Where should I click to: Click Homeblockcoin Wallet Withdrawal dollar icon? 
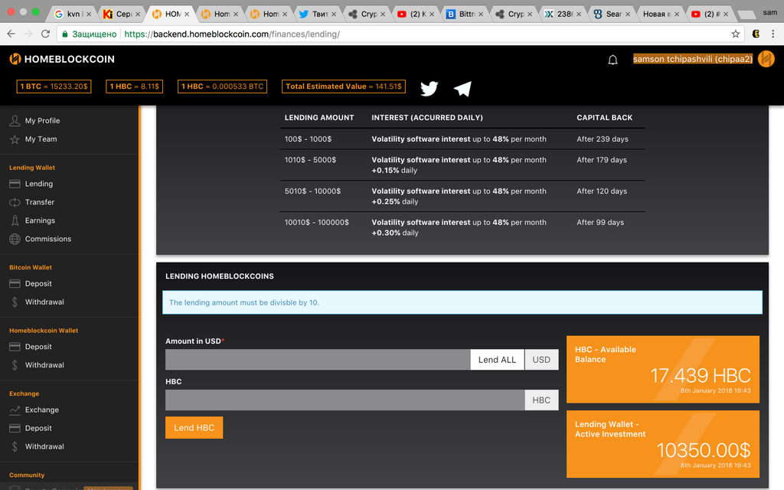pos(15,365)
